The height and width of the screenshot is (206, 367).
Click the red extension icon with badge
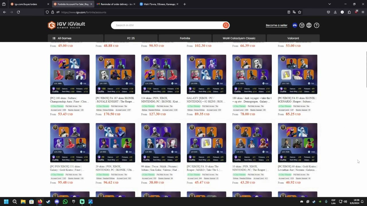[356, 12]
